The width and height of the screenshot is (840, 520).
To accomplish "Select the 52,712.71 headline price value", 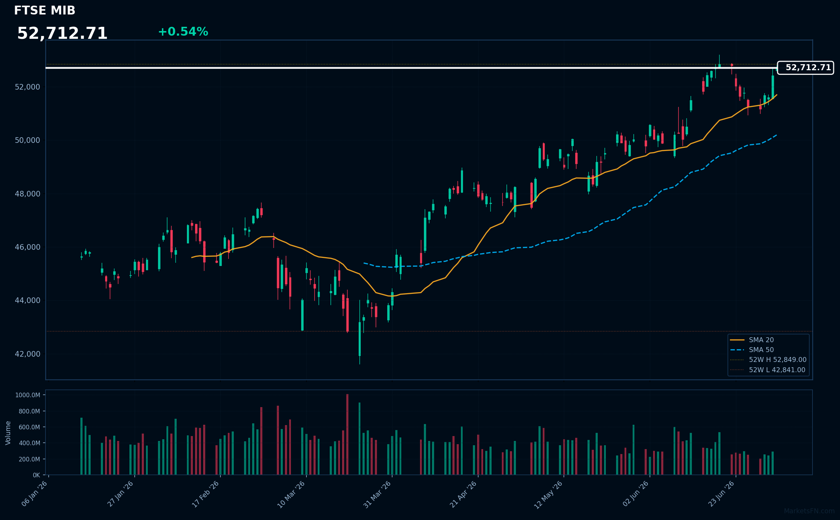I will tap(62, 34).
